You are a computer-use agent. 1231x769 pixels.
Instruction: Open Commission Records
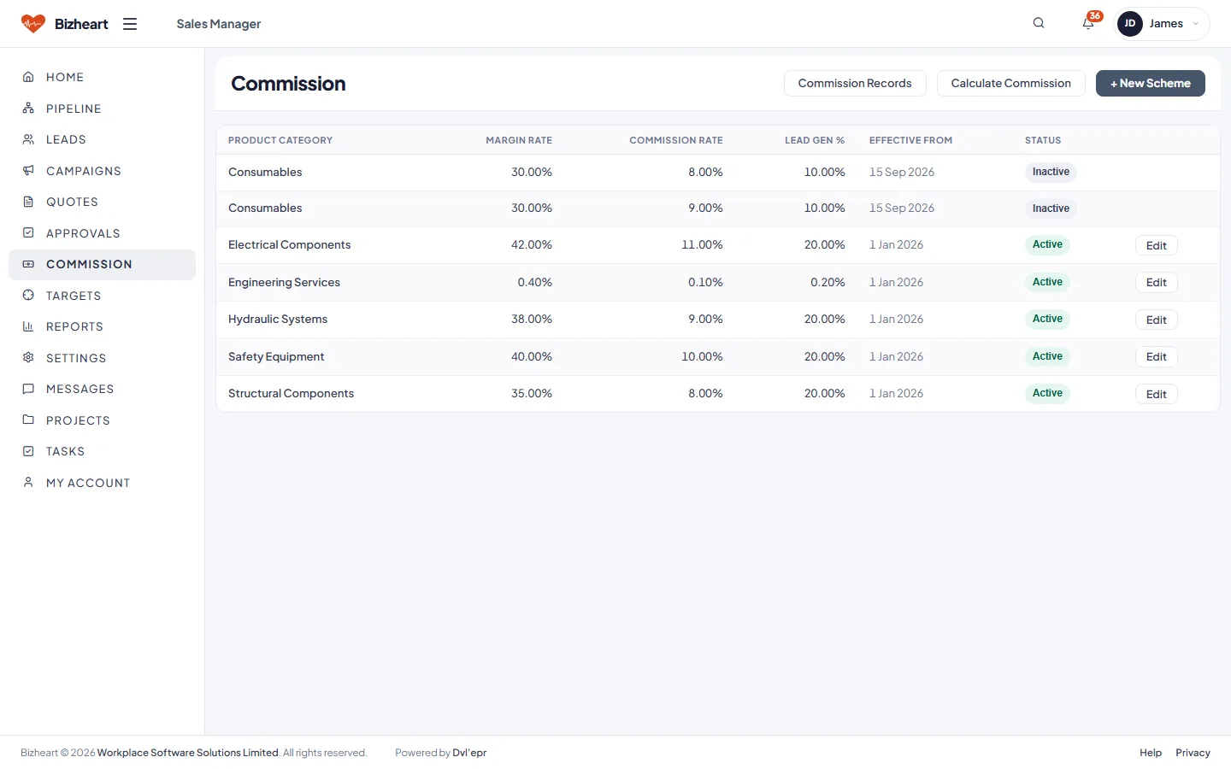(x=855, y=83)
